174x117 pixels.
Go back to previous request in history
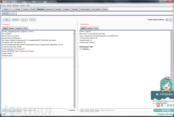[x=23, y=19]
